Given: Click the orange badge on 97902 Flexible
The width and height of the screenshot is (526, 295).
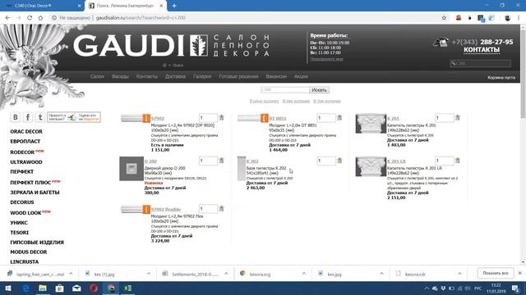Looking at the screenshot, I should [x=146, y=210].
